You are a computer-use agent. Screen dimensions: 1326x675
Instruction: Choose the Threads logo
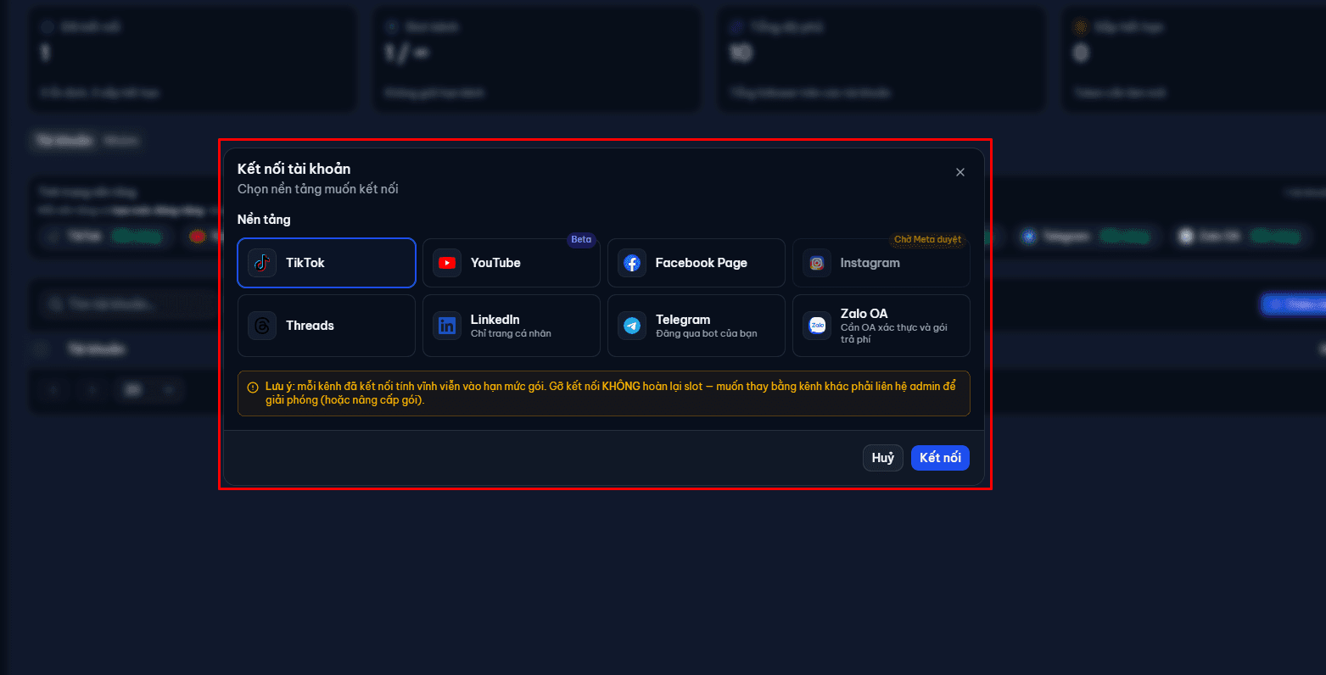[262, 326]
